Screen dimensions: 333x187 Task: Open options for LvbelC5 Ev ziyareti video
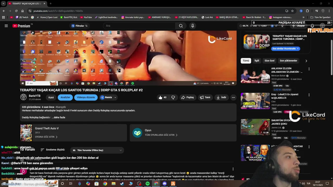pos(309,95)
